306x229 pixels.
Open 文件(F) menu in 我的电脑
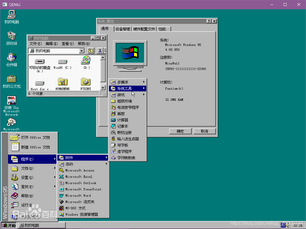click(35, 44)
